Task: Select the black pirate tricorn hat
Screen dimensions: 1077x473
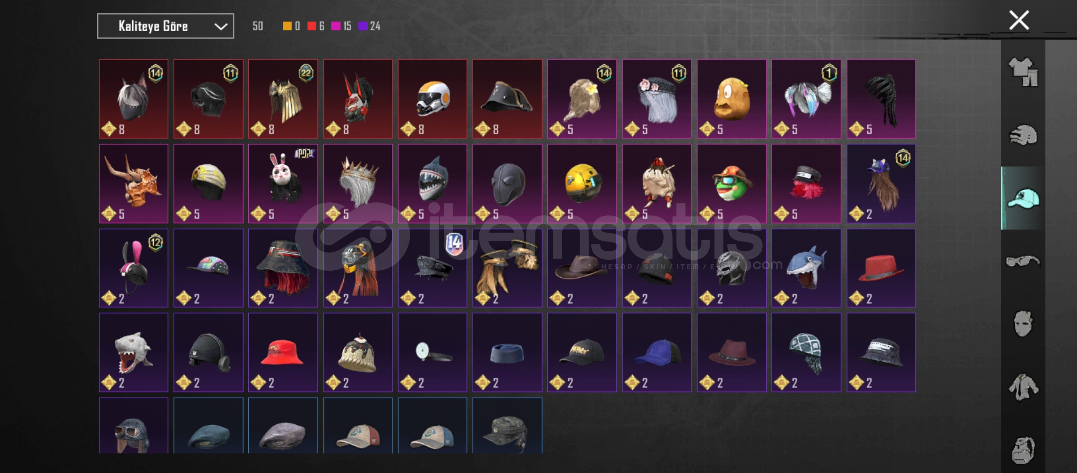Action: click(507, 99)
